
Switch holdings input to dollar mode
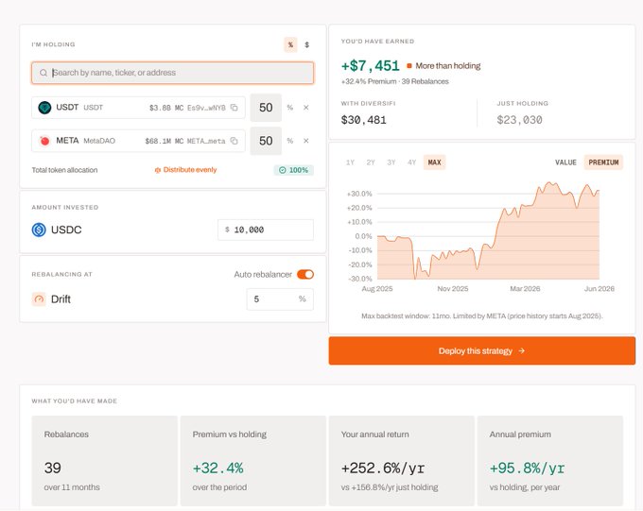pos(306,44)
